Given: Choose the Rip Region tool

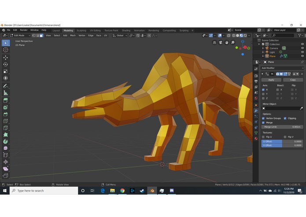Looking at the screenshot, I should (x=6, y=175).
